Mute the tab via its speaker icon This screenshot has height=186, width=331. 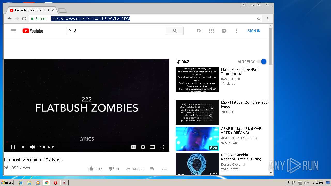pos(49,10)
